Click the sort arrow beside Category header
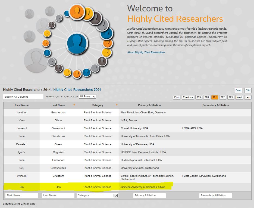254x208 pixels. [117, 105]
